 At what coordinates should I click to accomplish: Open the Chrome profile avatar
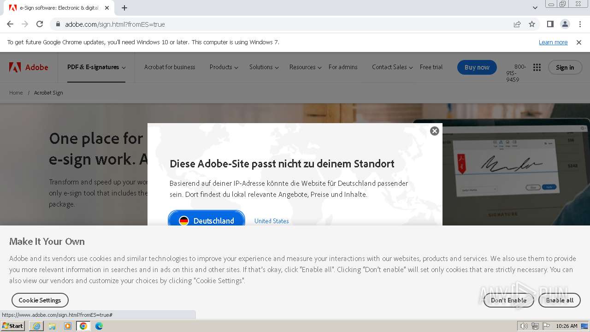(x=565, y=24)
